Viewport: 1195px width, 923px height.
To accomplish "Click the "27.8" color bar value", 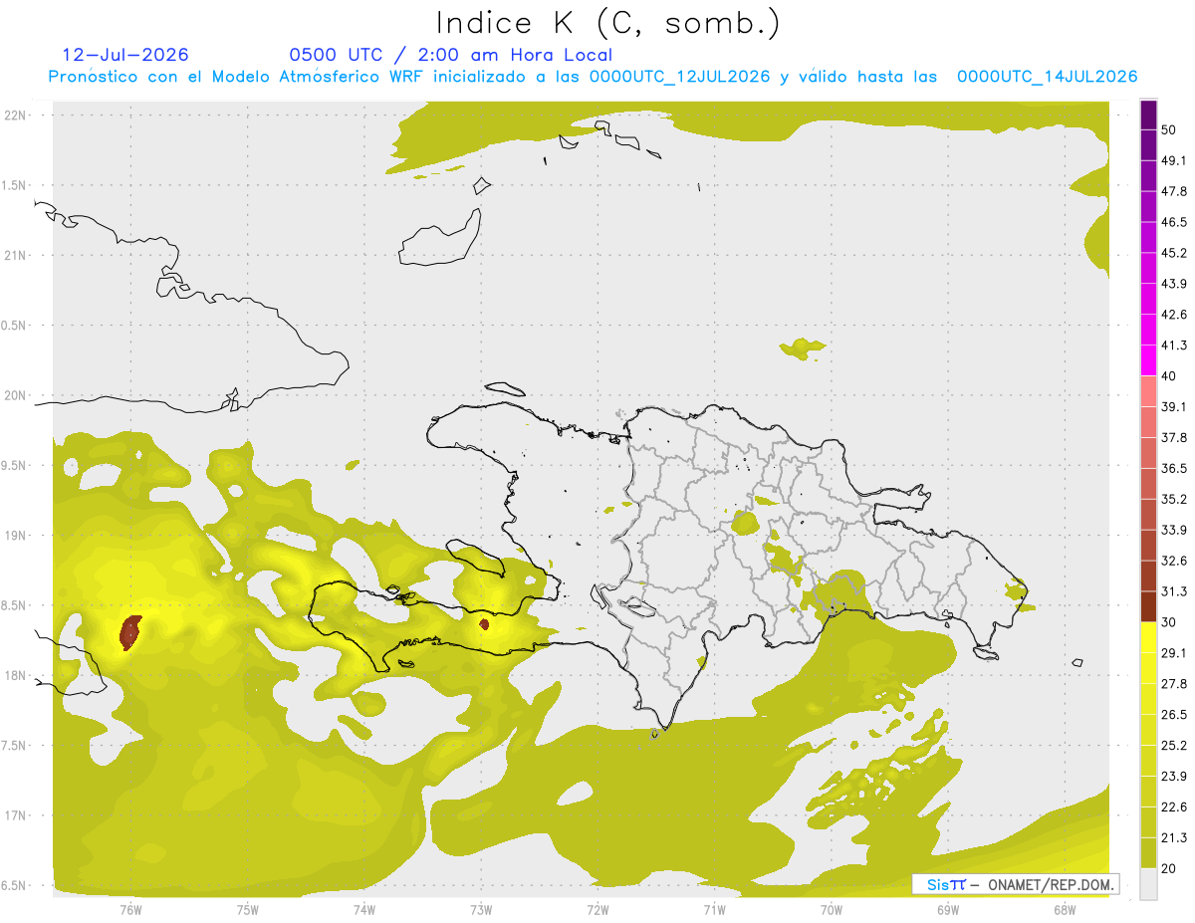I will pos(1174,684).
